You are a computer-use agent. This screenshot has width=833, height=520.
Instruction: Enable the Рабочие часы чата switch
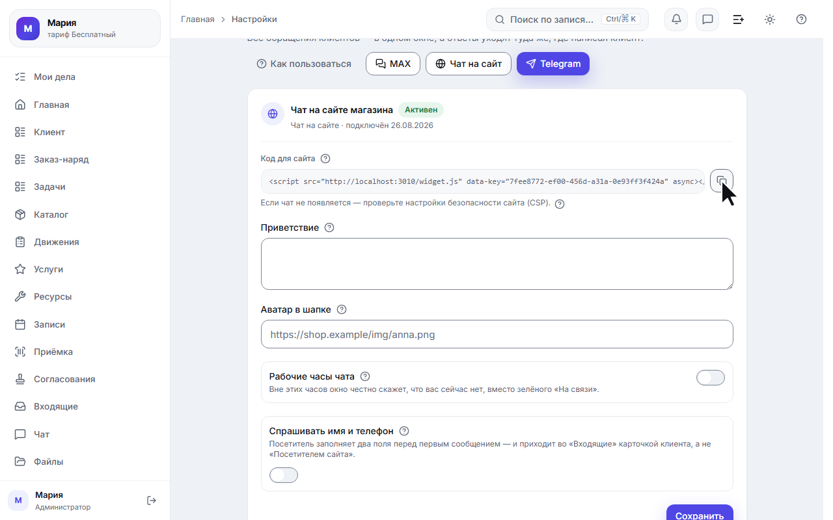pos(711,378)
